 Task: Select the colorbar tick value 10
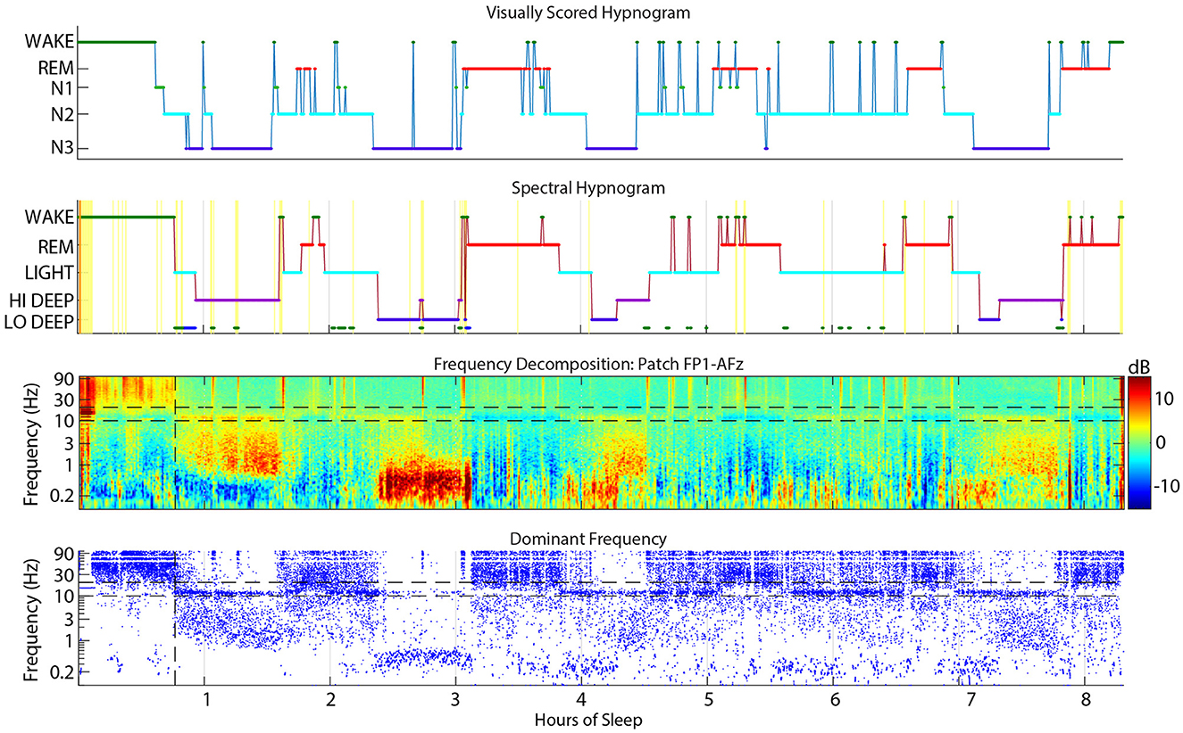tap(1163, 399)
